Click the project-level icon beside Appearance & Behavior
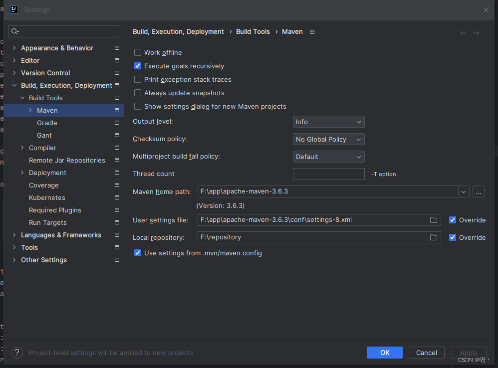This screenshot has width=498, height=368. click(117, 48)
